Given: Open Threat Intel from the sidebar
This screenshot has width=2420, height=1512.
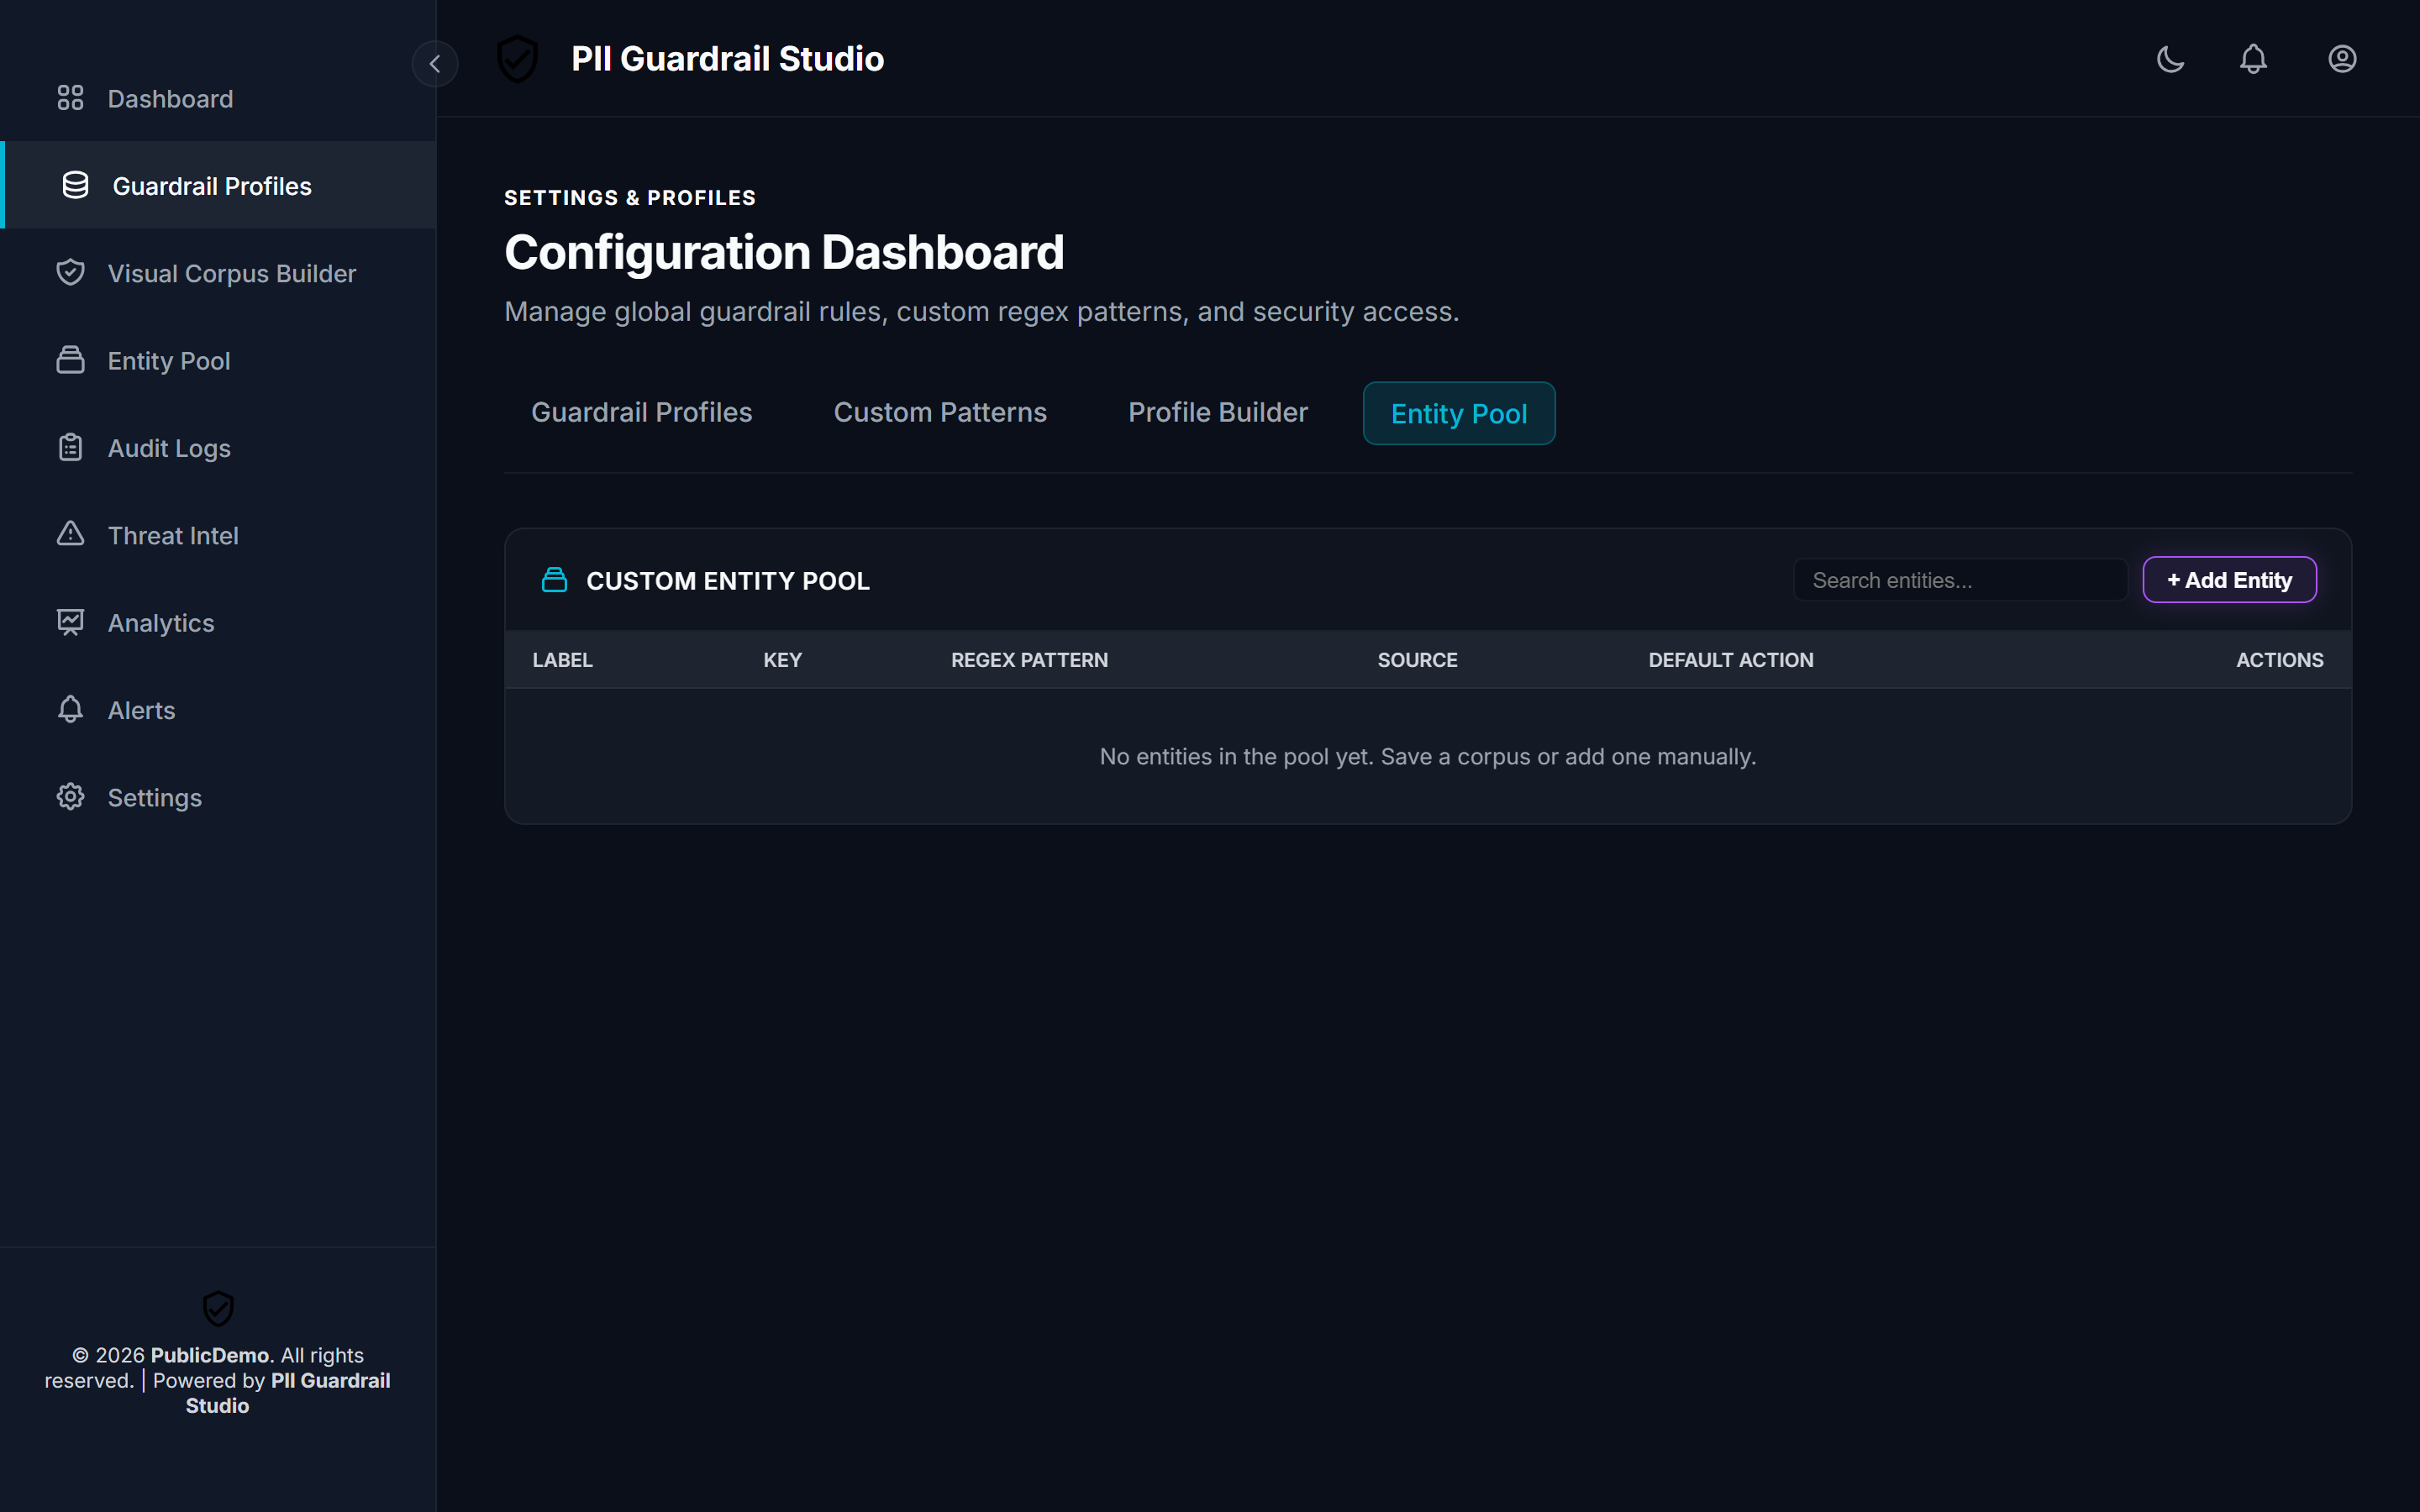Looking at the screenshot, I should (x=218, y=535).
